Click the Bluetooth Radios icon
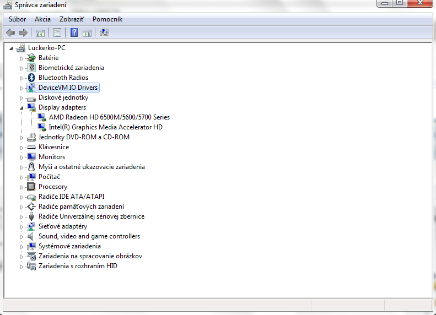The height and width of the screenshot is (315, 436). click(x=31, y=78)
